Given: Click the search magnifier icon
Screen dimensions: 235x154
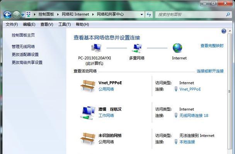Looking at the screenshot, I should pyautogui.click(x=228, y=15).
